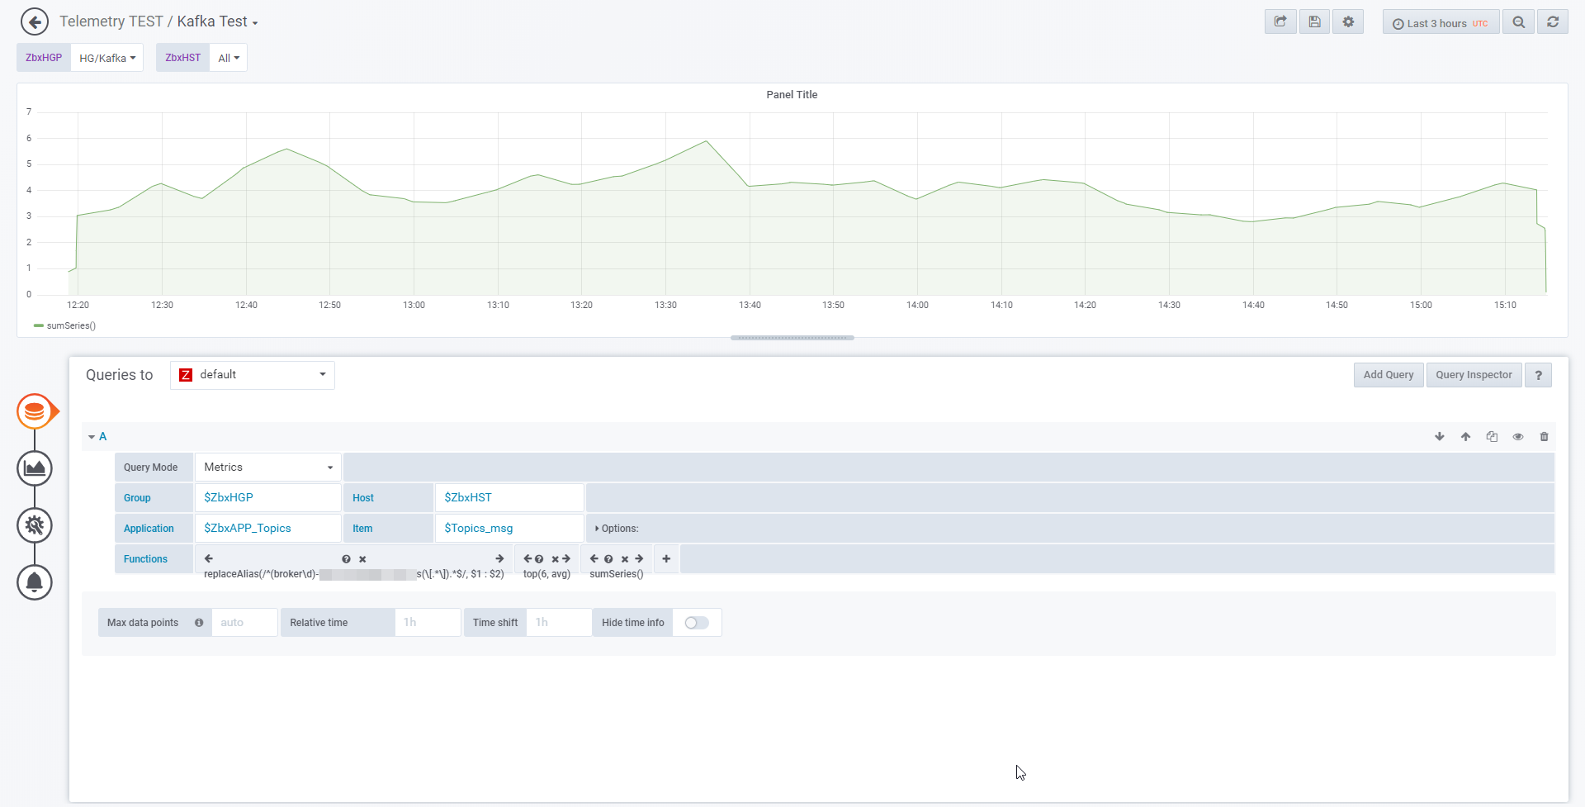Move query A down
This screenshot has height=807, width=1585.
point(1440,436)
